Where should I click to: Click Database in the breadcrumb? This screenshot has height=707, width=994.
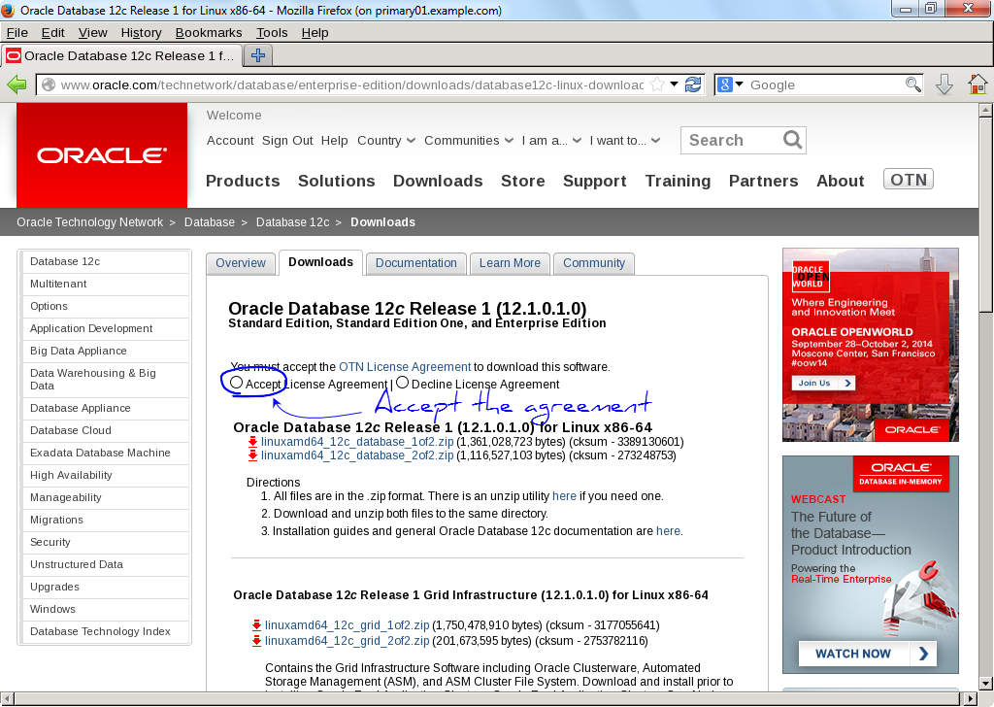tap(210, 222)
